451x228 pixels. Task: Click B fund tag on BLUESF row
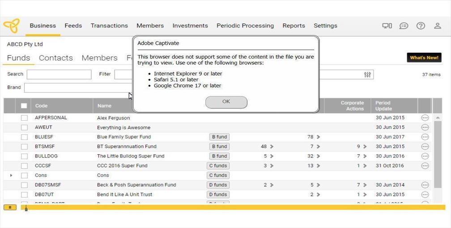[x=219, y=137]
